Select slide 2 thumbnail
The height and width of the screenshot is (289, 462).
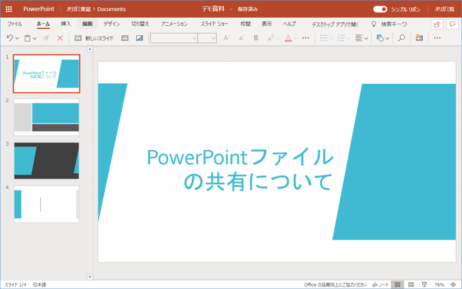click(x=46, y=117)
